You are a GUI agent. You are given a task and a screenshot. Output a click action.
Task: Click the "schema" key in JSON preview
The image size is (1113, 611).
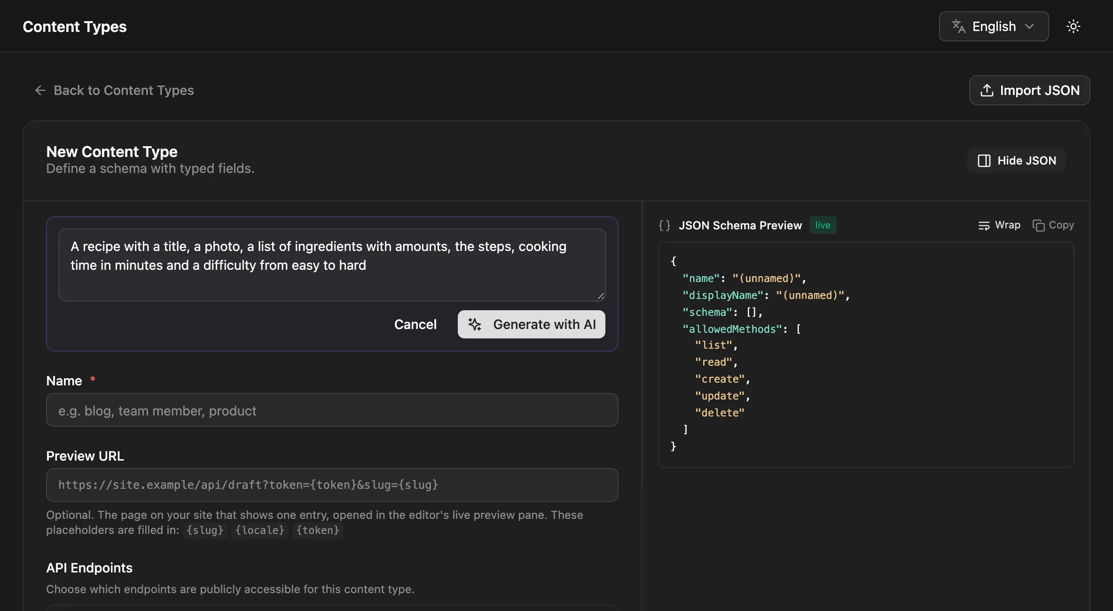(x=707, y=312)
